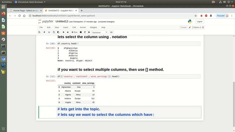The width and height of the screenshot is (235, 132).
Task: Open Activities overview
Action: (7, 2)
